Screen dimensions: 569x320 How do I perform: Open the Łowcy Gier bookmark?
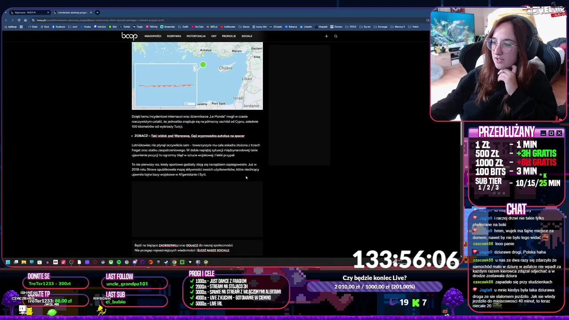pos(260,27)
